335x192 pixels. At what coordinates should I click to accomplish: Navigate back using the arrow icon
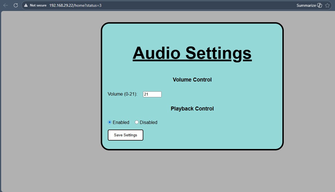[x=6, y=5]
